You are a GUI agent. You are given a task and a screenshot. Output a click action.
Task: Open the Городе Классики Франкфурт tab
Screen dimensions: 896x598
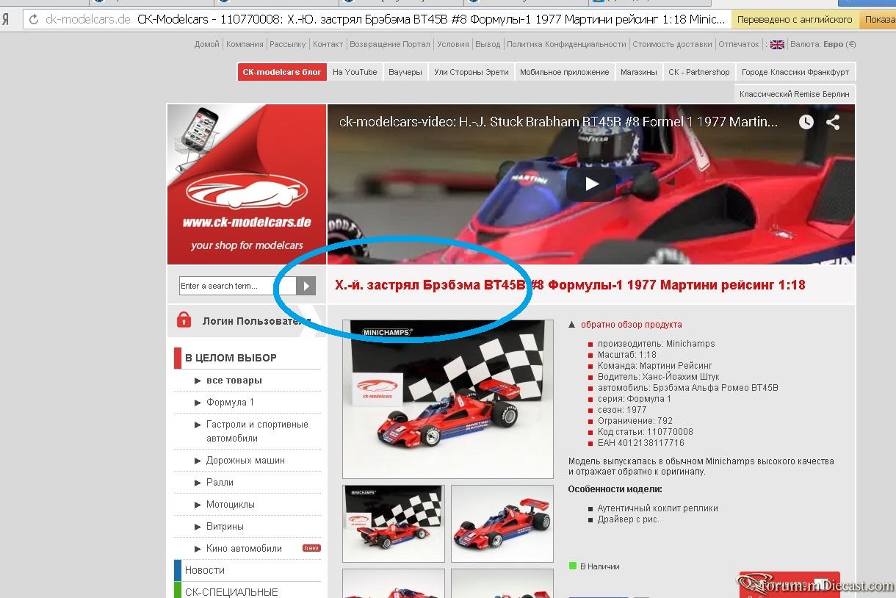795,72
